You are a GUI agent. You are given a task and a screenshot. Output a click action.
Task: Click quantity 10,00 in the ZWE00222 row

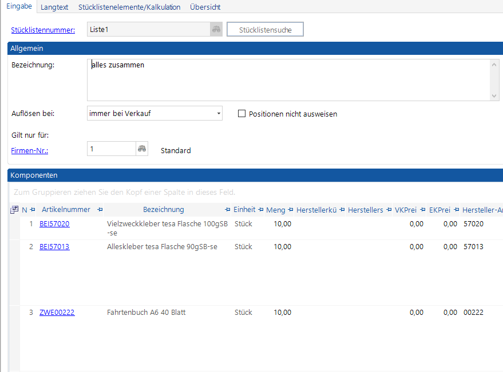click(x=282, y=313)
